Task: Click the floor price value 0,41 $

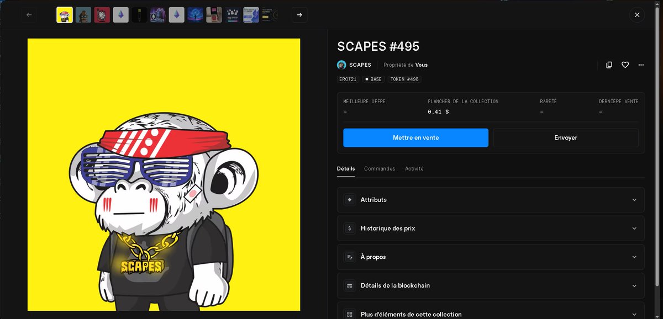Action: click(438, 111)
